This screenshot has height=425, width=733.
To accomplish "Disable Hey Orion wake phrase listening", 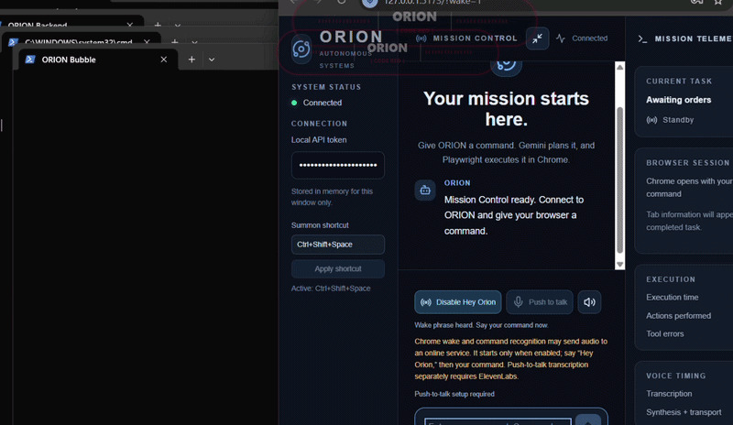I will click(x=457, y=302).
